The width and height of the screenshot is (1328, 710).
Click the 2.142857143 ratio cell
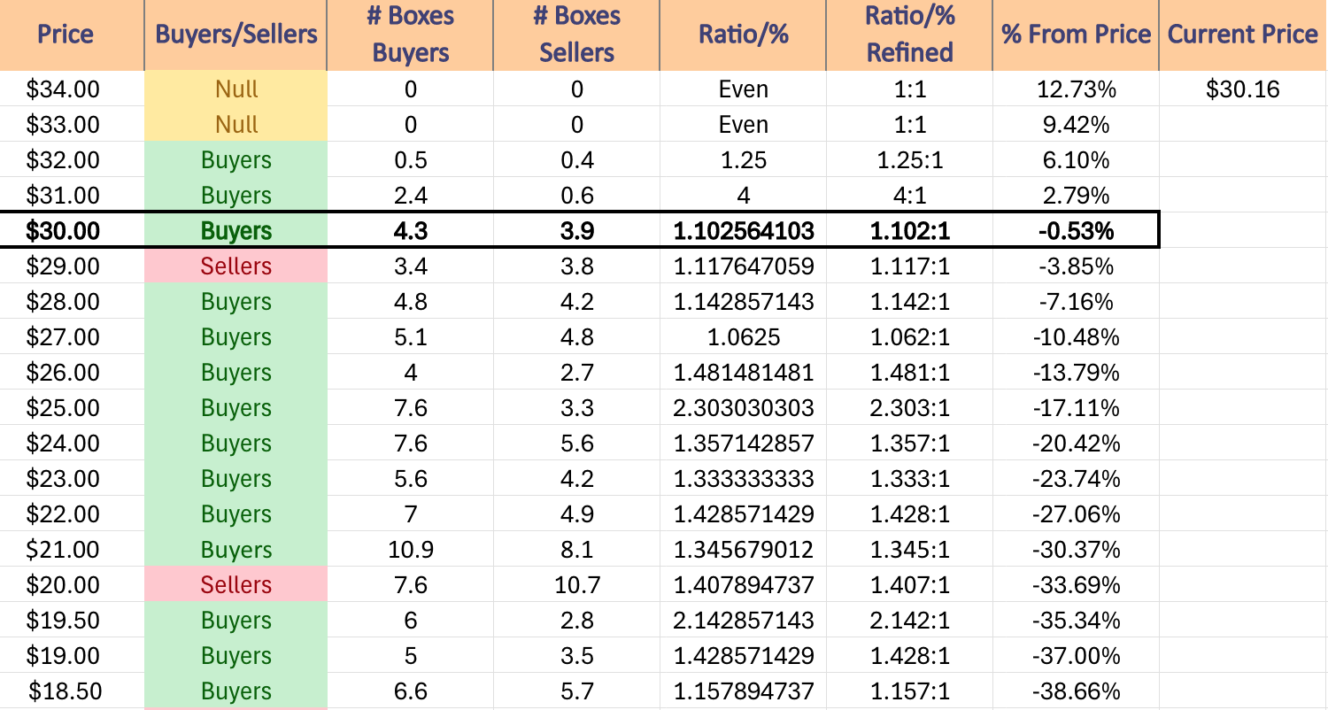(743, 620)
